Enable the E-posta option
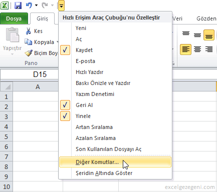 point(115,61)
